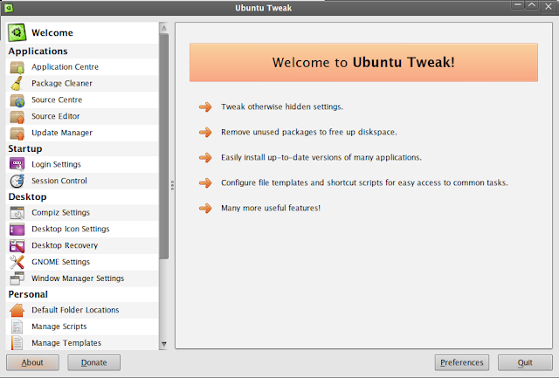Click the Update Manager icon
The height and width of the screenshot is (378, 559).
coord(17,133)
